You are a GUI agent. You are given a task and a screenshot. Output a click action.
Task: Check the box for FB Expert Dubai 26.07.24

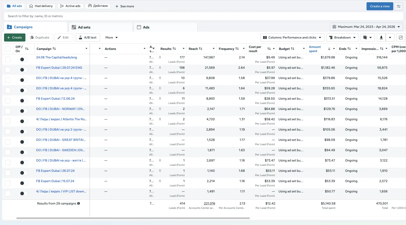coord(8,173)
